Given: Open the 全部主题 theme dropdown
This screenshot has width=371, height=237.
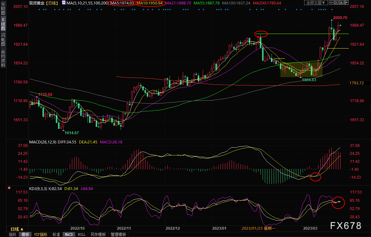Looking at the screenshot, I should point(316,3).
